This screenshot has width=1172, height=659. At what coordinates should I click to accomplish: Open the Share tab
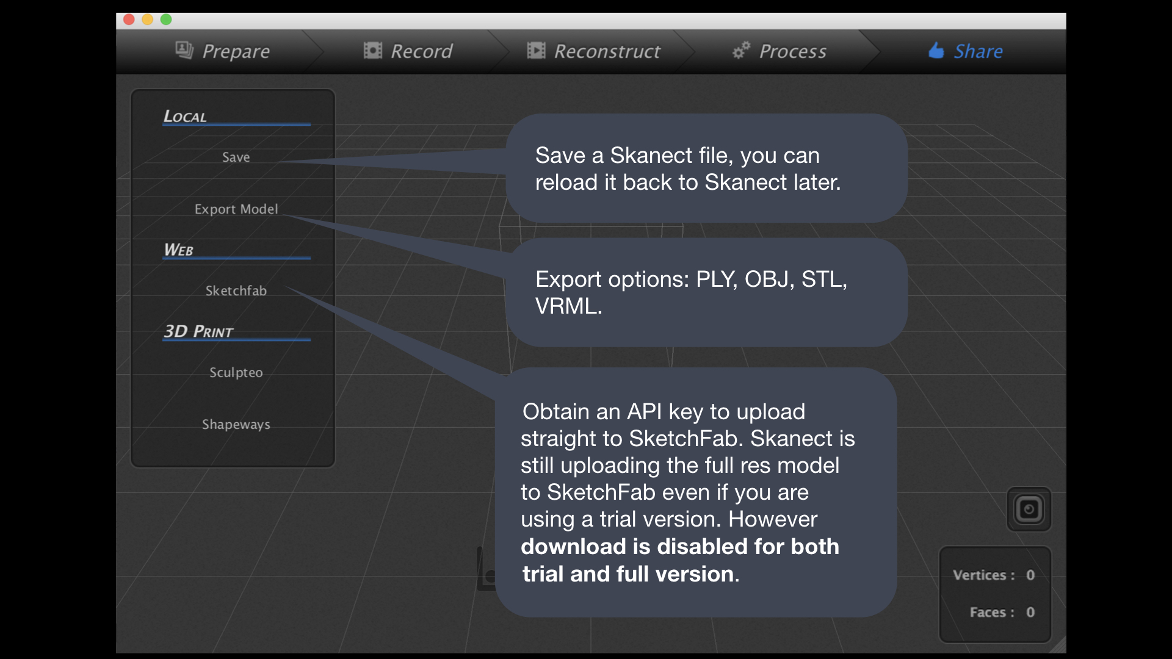[965, 51]
